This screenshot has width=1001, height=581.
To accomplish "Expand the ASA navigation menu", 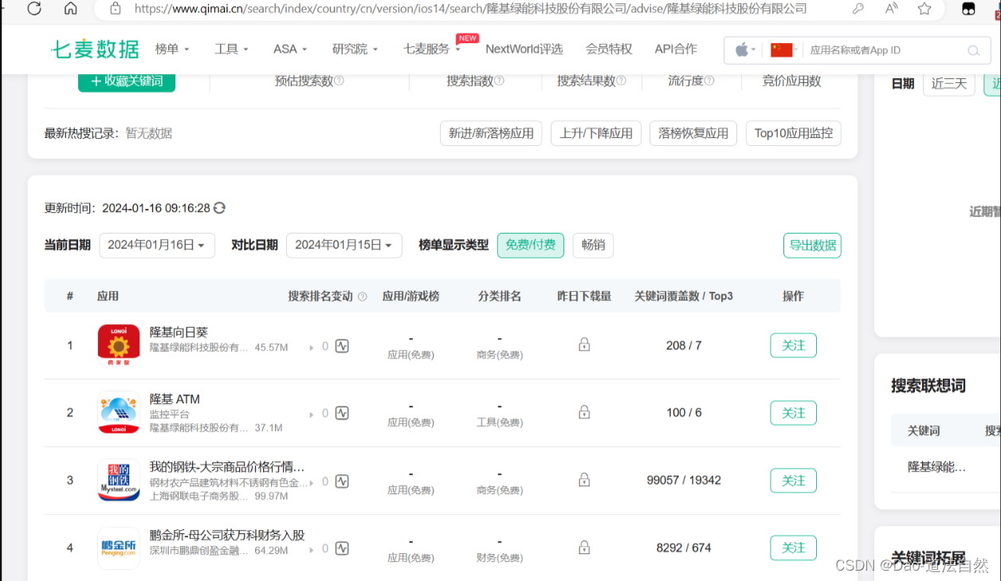I will point(290,49).
